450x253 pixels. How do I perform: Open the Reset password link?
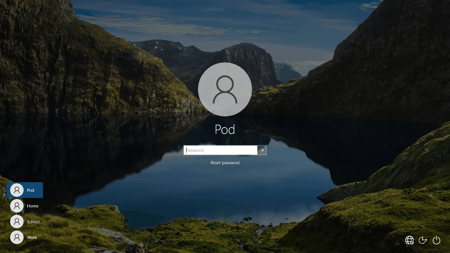point(225,163)
